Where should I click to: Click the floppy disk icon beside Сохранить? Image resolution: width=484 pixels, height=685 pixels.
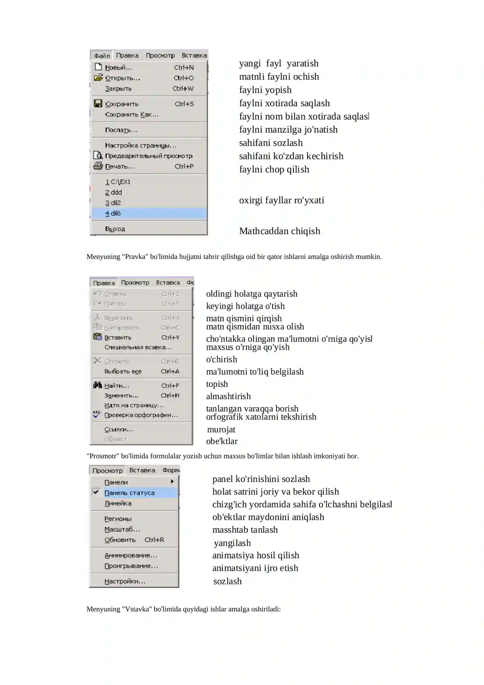pos(98,104)
